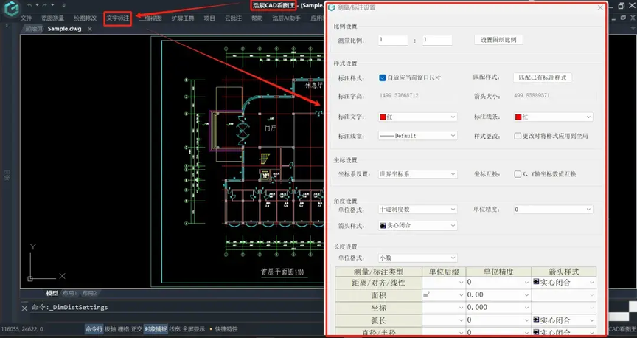The width and height of the screenshot is (637, 338).
Task: Toggle 快捷特性 in status bar
Action: (226, 329)
